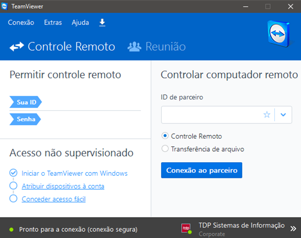Open the Extras menu
The image size is (301, 238).
click(53, 22)
